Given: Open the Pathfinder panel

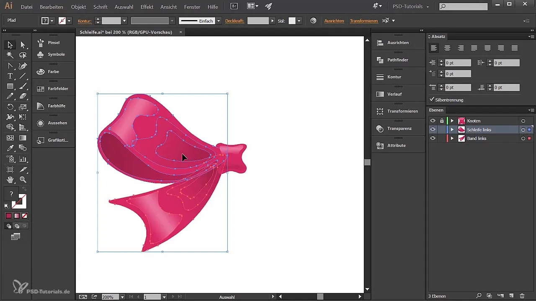Looking at the screenshot, I should click(x=398, y=60).
